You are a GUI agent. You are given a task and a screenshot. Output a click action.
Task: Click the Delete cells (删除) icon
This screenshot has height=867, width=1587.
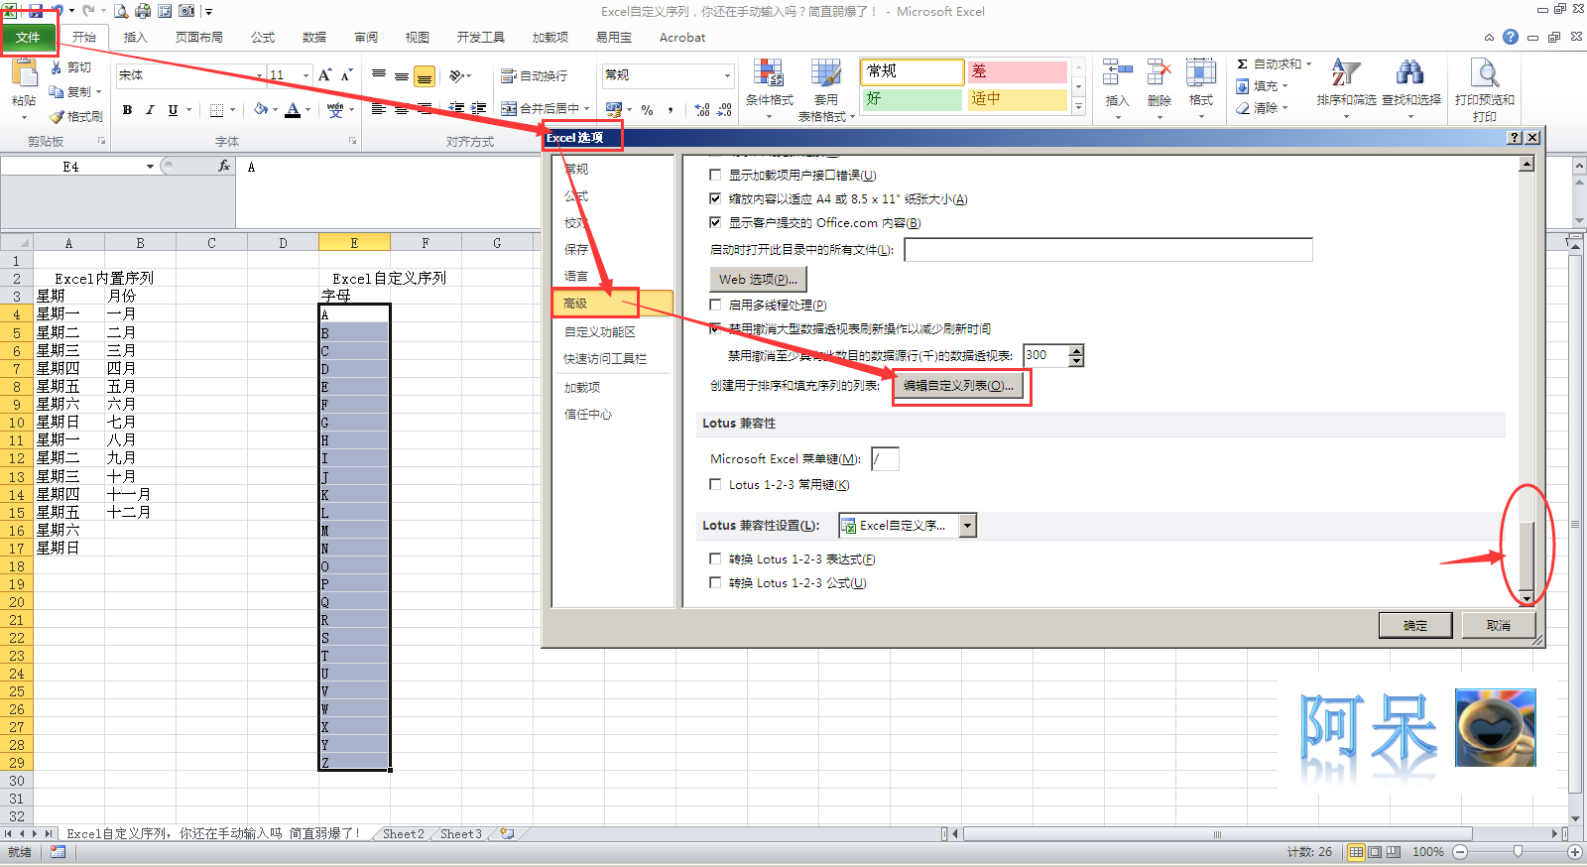pos(1159,72)
